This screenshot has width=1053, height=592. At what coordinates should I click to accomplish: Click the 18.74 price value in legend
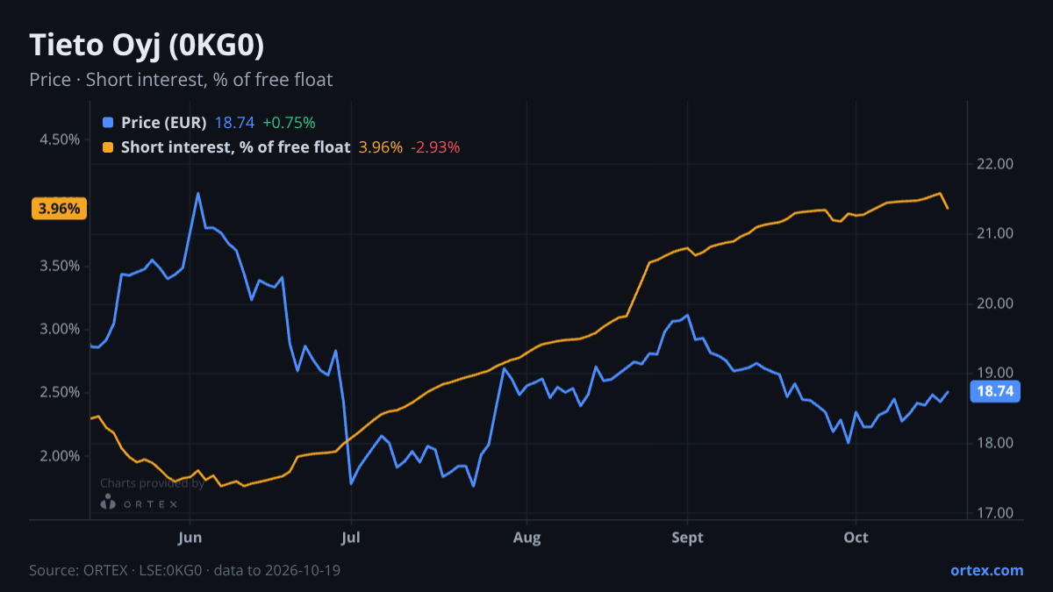point(233,123)
